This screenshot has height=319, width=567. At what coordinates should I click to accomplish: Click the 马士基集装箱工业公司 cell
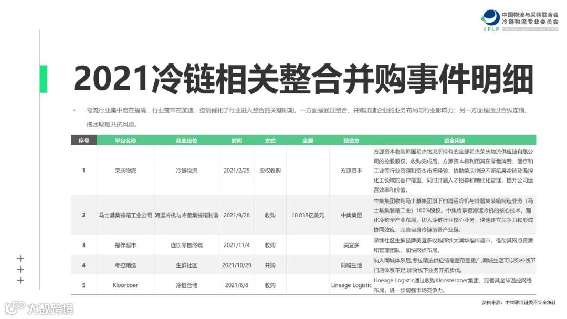coord(125,215)
